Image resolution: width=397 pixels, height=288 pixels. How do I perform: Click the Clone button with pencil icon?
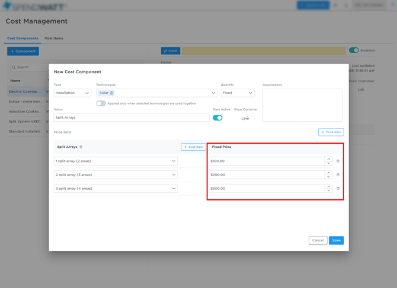171,51
